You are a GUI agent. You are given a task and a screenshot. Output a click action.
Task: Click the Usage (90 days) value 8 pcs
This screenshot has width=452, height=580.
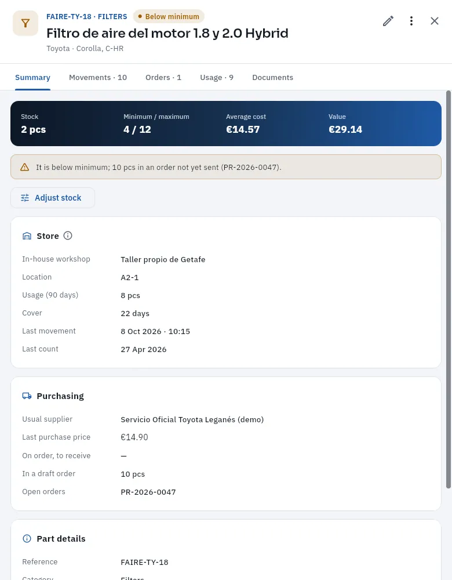coord(130,296)
